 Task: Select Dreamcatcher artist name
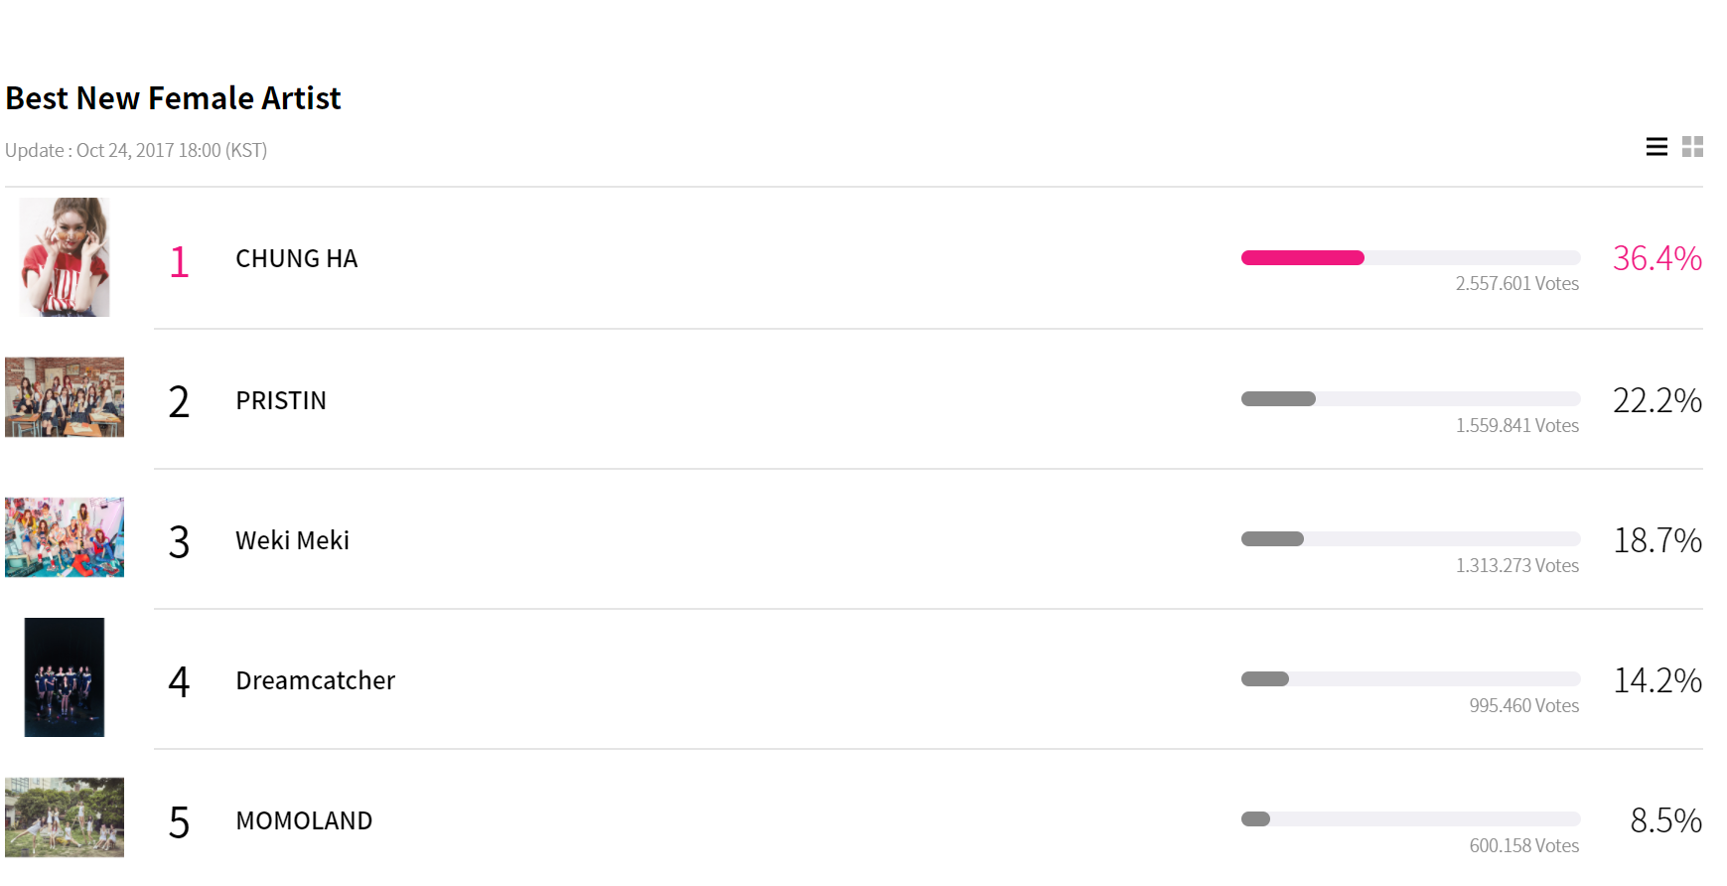315,681
